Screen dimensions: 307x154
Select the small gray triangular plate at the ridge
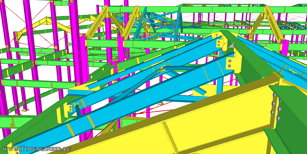point(231,45)
